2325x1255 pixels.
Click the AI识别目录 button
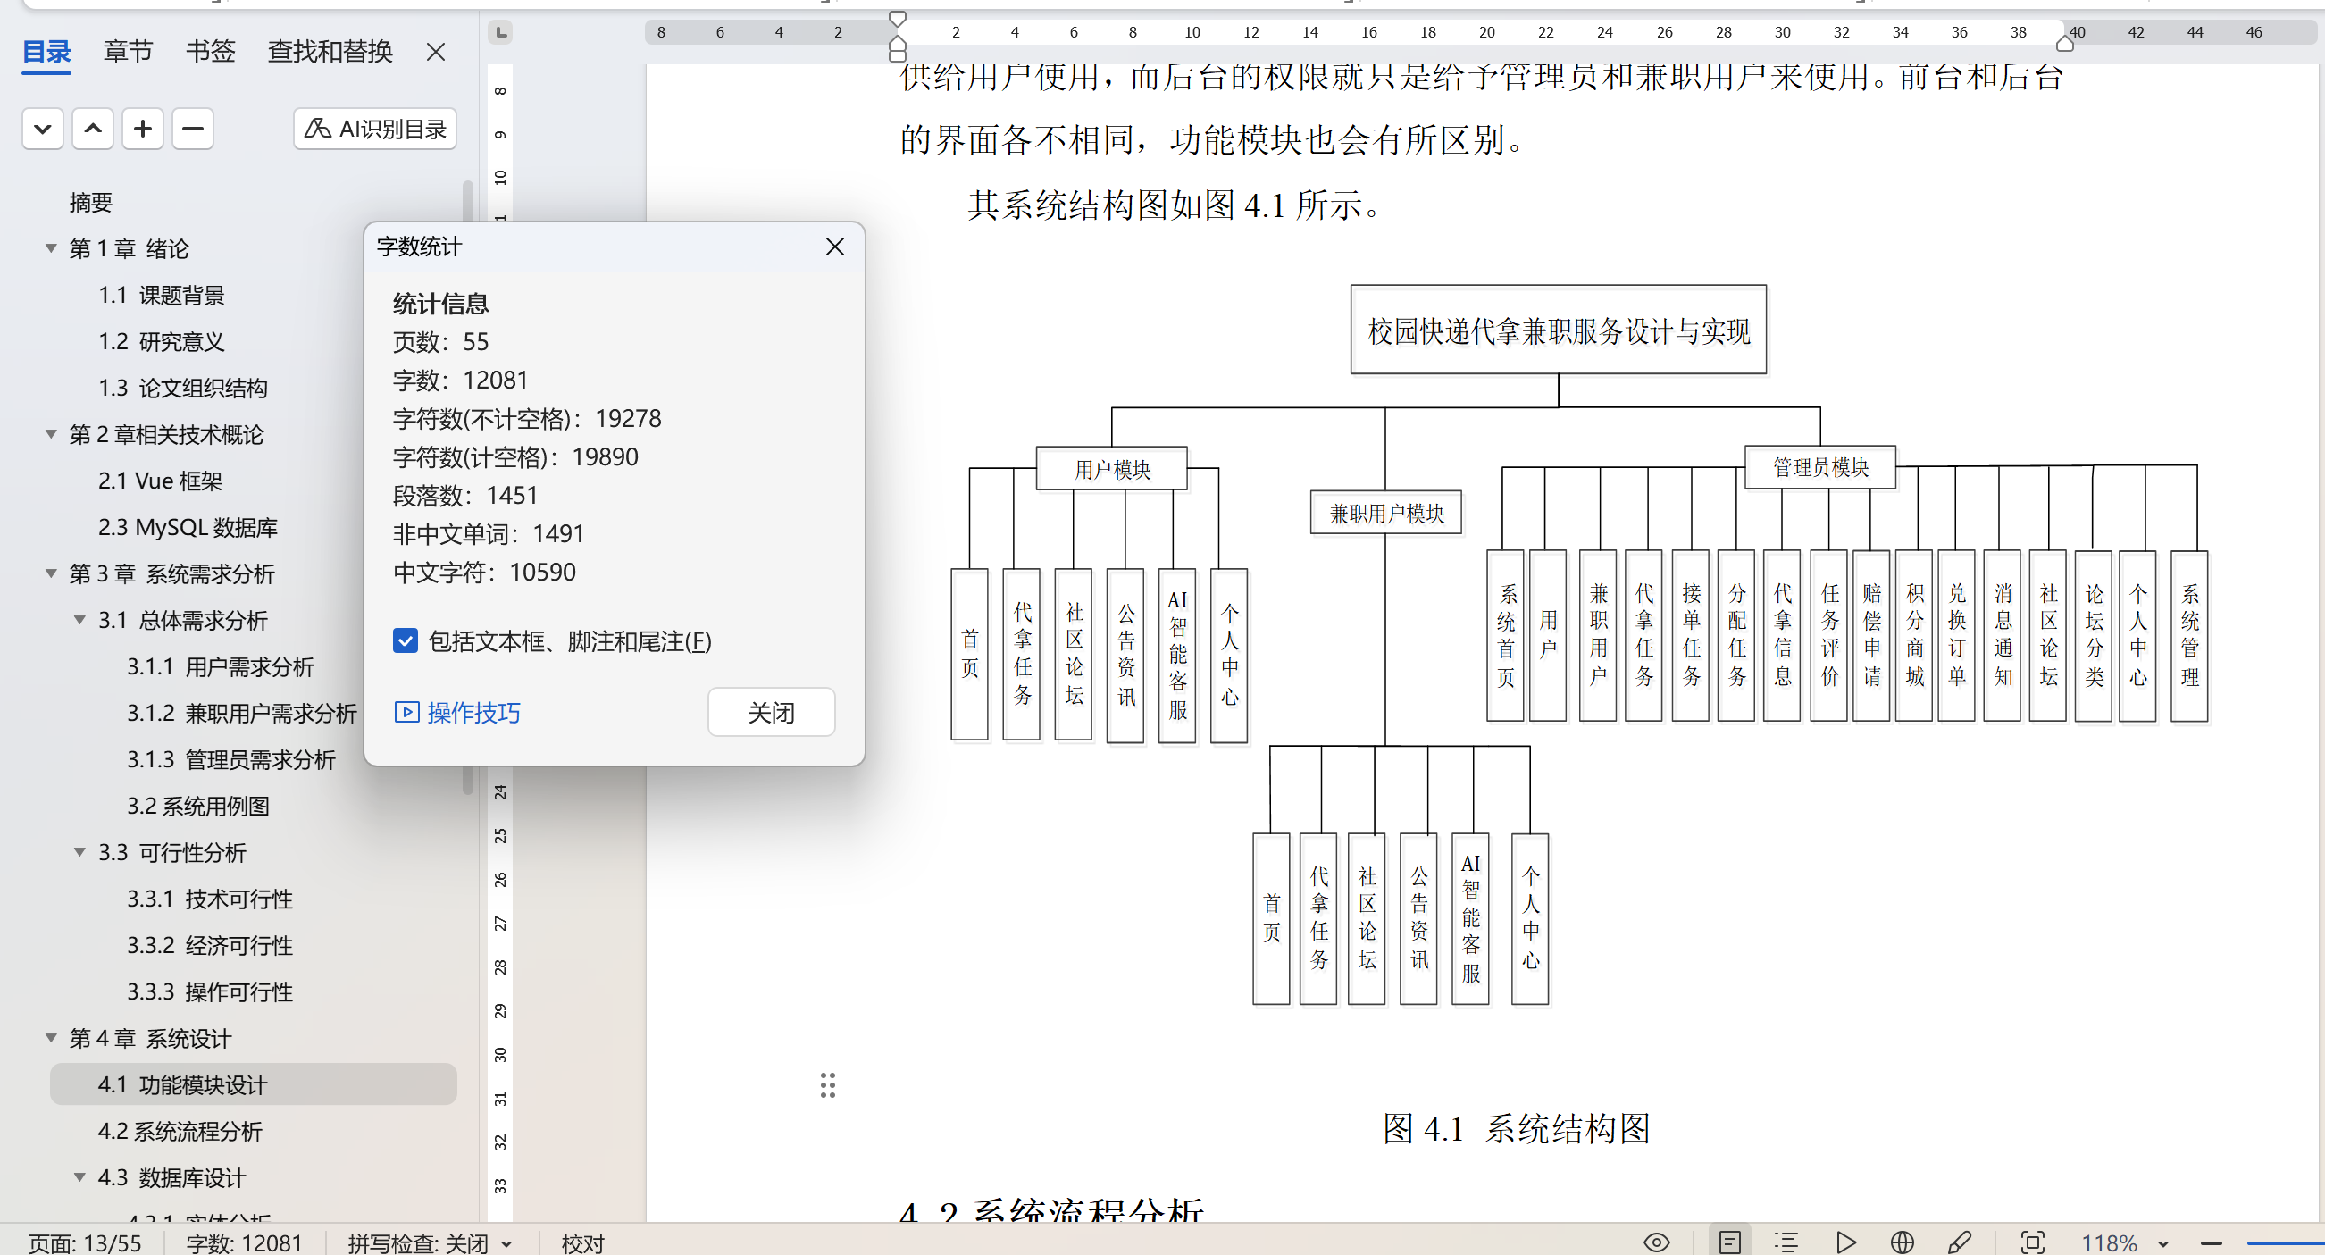[x=374, y=130]
